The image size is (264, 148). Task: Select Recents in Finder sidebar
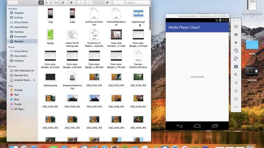tap(22, 41)
